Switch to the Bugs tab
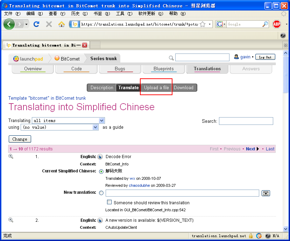Viewport: 290px width, 241px height. 120,69
